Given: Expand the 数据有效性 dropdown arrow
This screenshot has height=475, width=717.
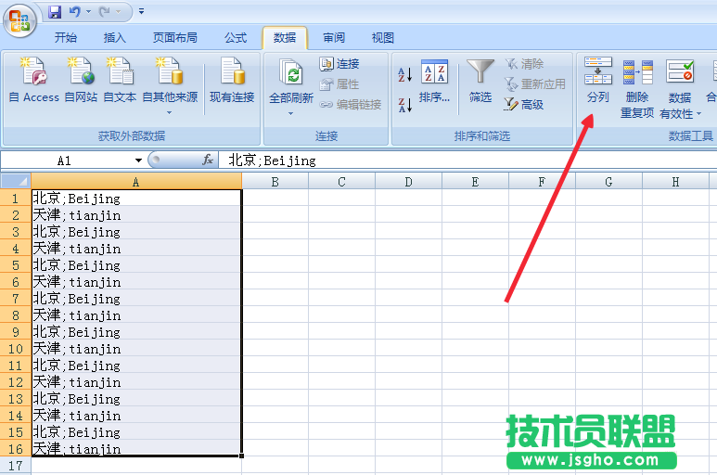Looking at the screenshot, I should click(698, 114).
